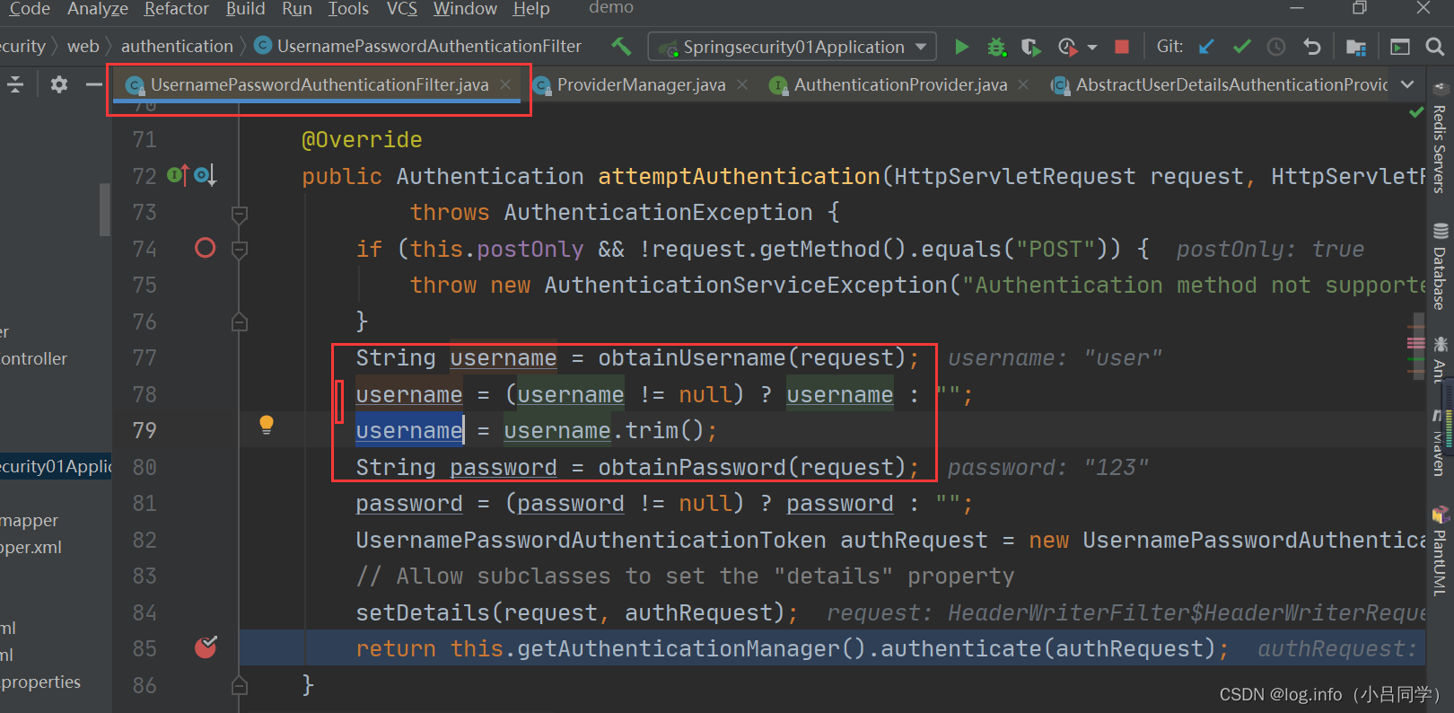Collapse all in project panel
1454x713 pixels.
coord(15,84)
